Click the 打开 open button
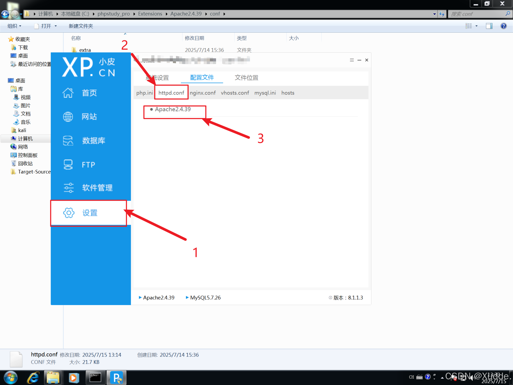 43,26
